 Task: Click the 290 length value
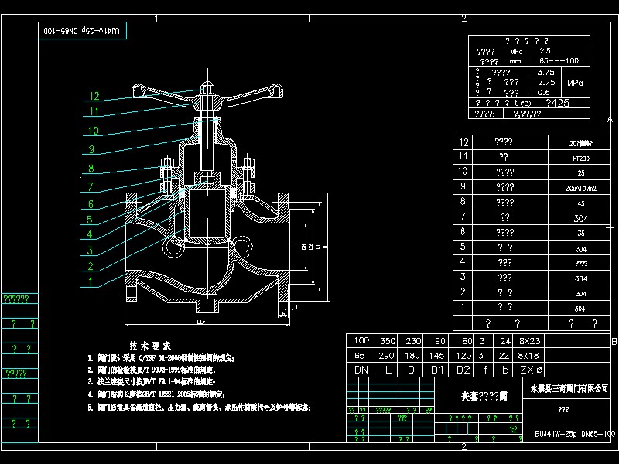(386, 356)
